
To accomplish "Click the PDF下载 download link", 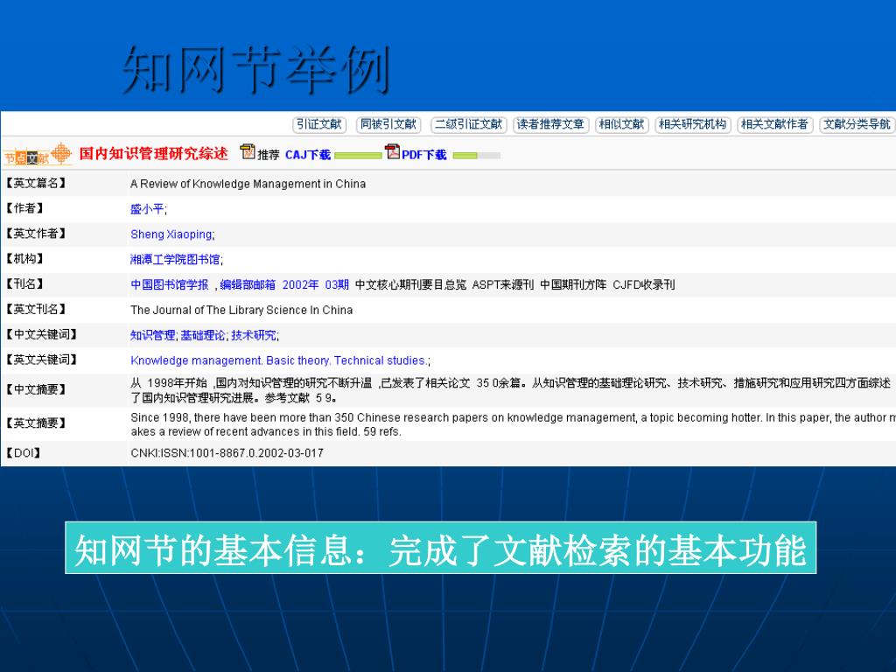I will point(424,155).
